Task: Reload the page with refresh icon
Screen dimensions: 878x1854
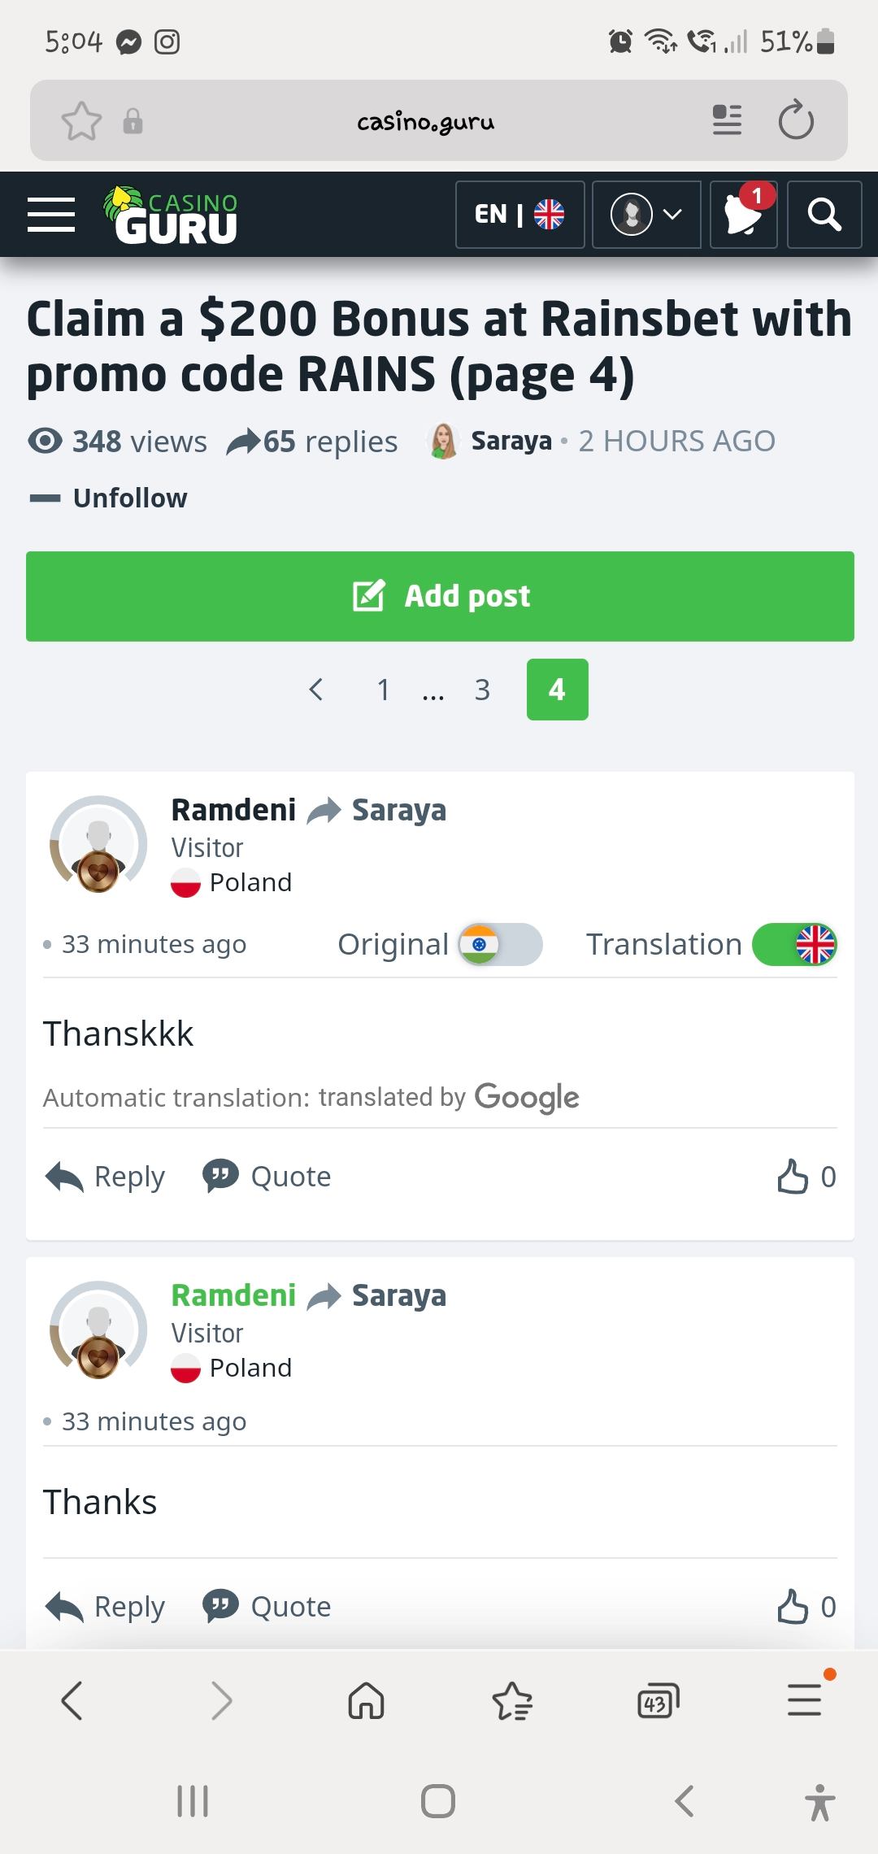Action: pyautogui.click(x=795, y=121)
